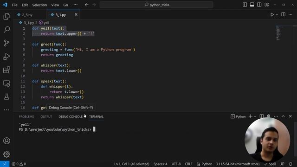Viewport: 297px width, 167px height.
Task: Click 'def whisper(text):' on line 8
Action: tap(52, 65)
